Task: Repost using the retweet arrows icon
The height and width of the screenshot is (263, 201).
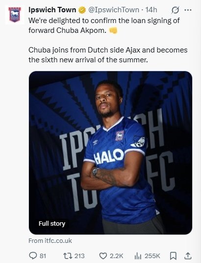Action: tap(68, 256)
